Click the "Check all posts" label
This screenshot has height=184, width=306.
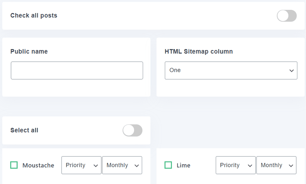[x=34, y=16]
